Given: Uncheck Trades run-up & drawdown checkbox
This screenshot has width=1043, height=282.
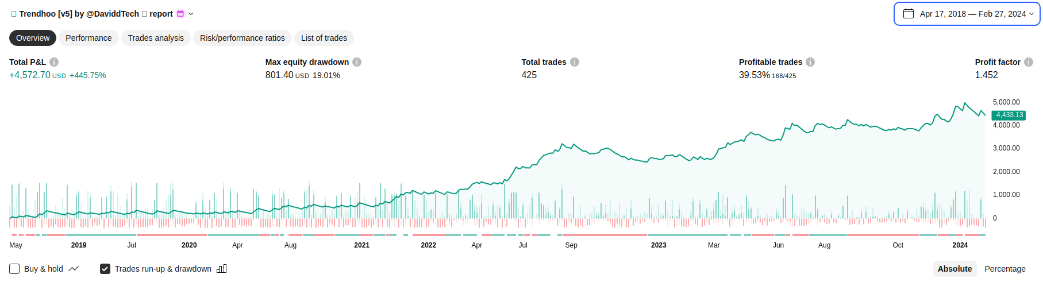Looking at the screenshot, I should click(105, 269).
